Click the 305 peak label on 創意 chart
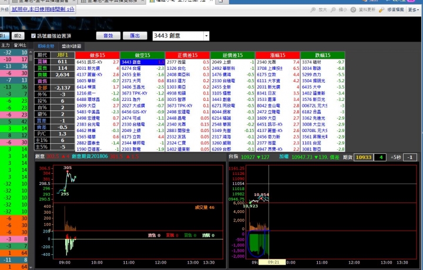423x270 pixels. (x=68, y=168)
